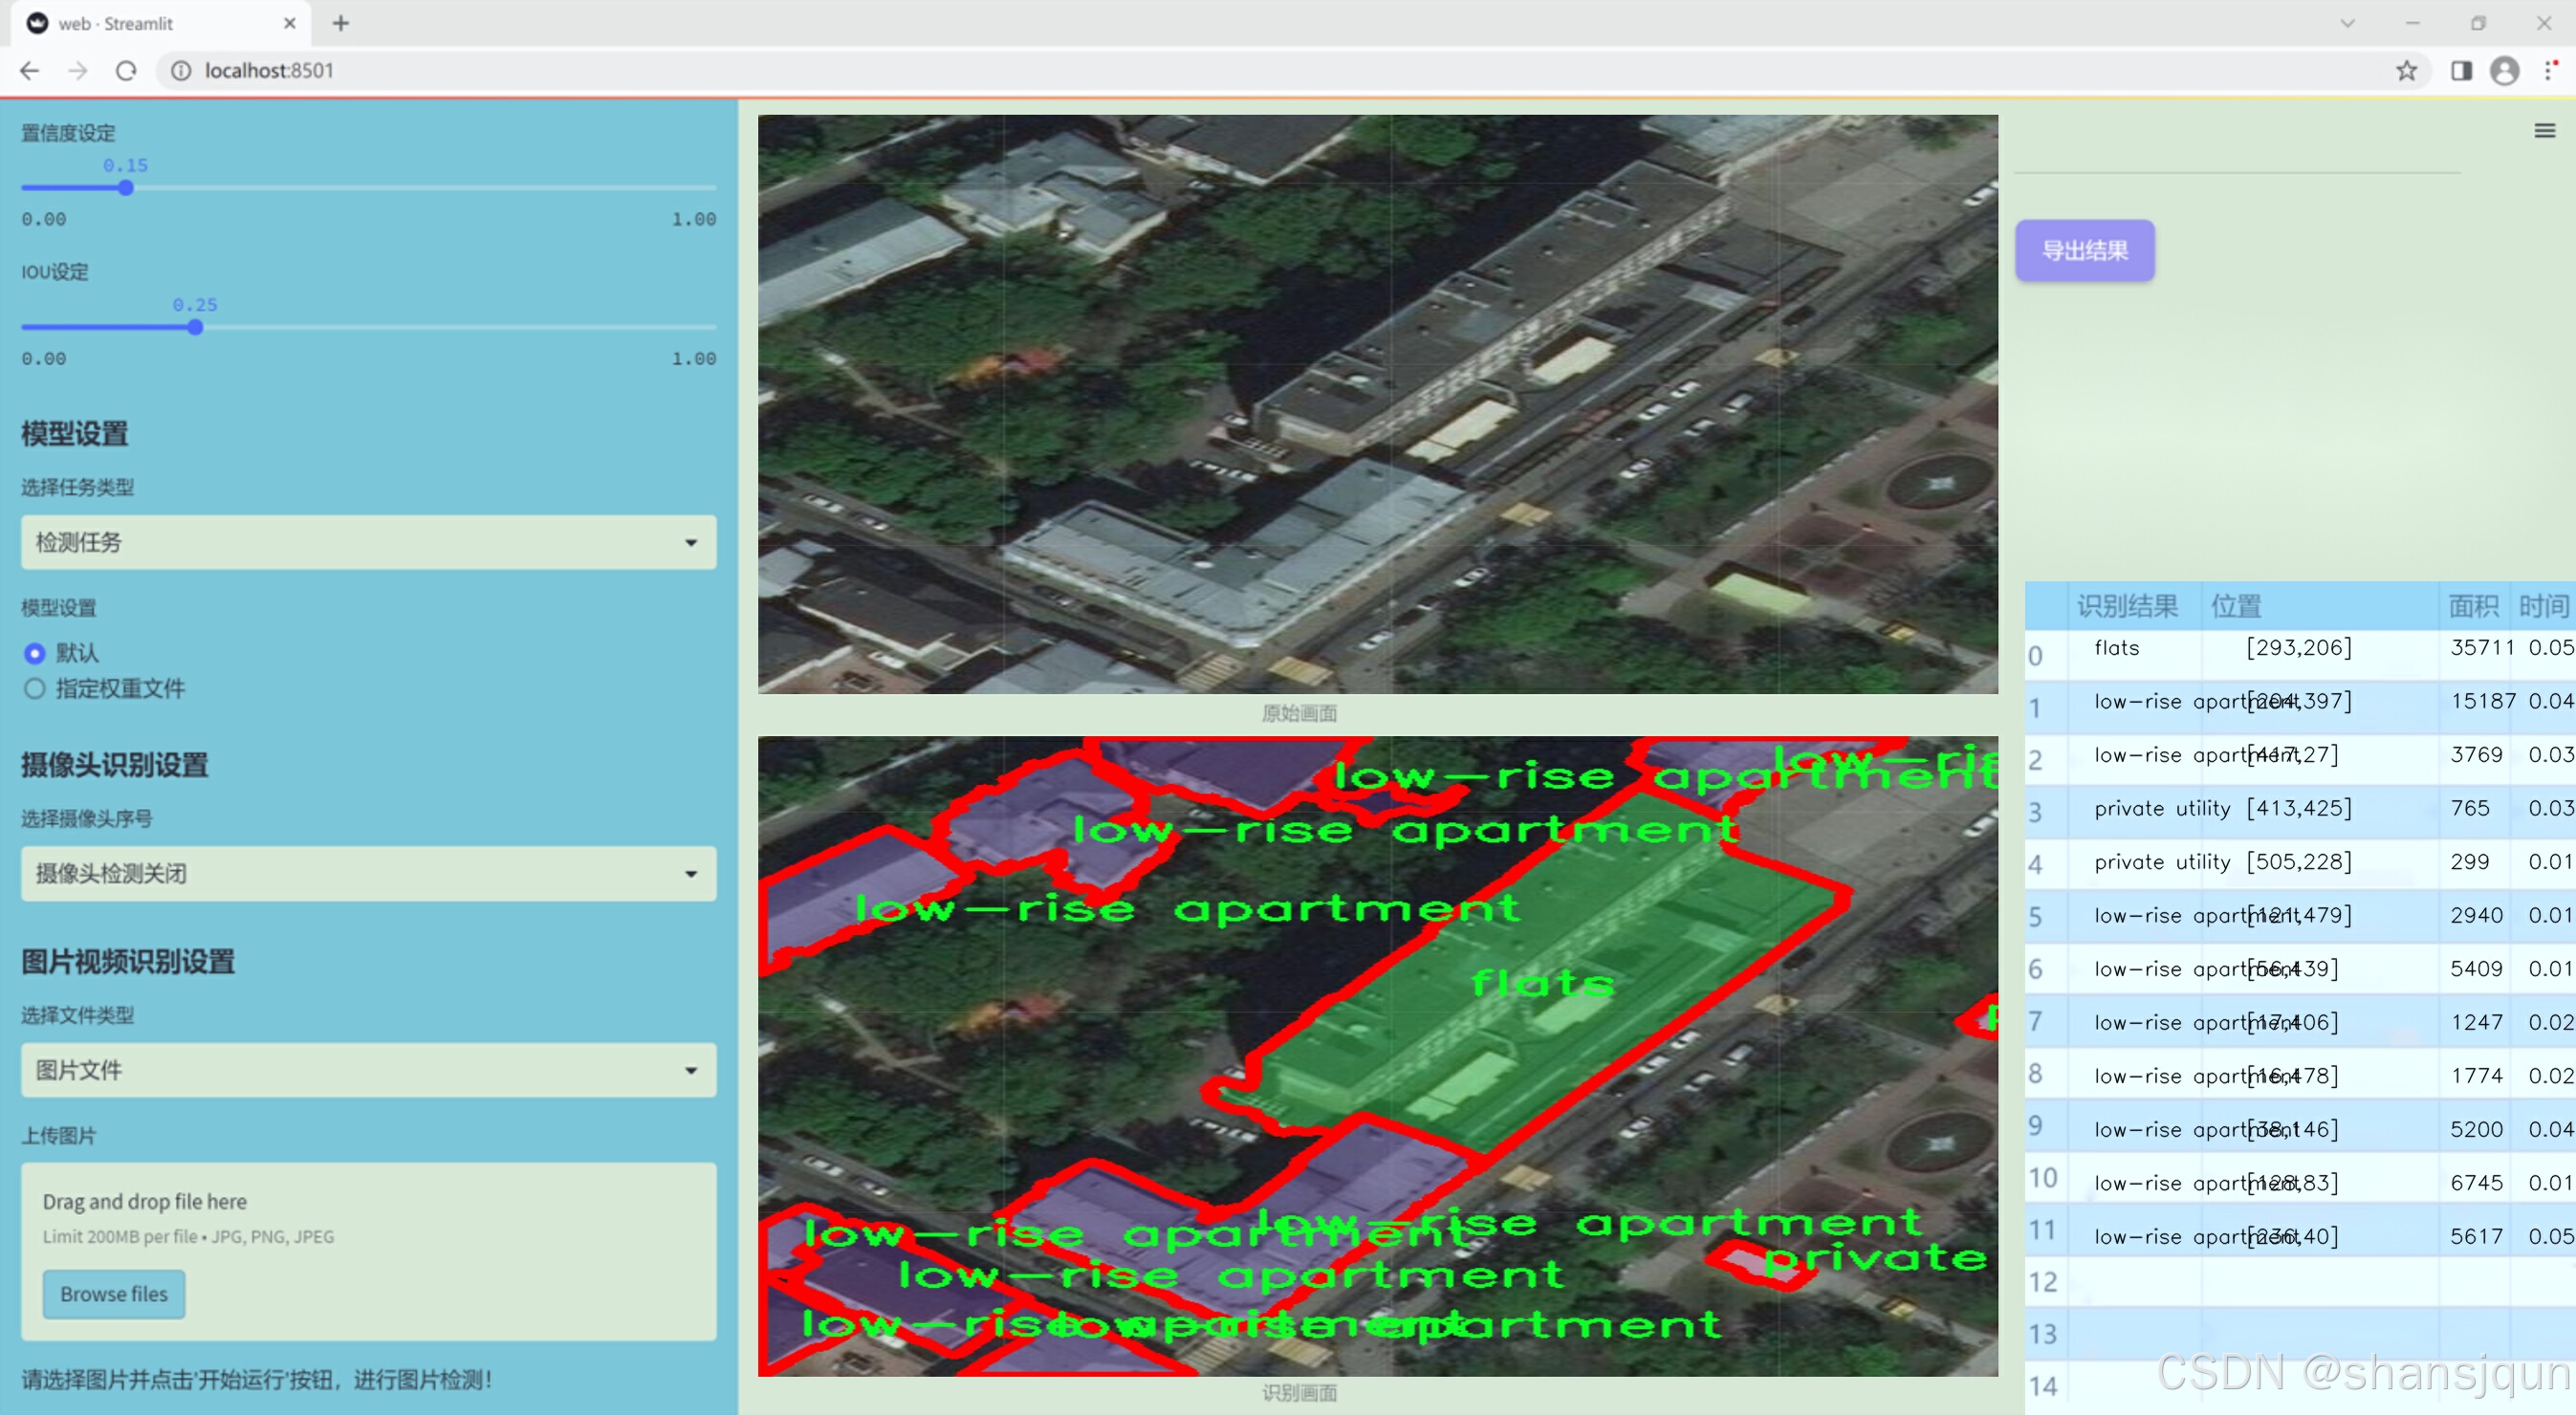This screenshot has width=2576, height=1415.
Task: Bookmark this page with star icon
Action: click(2406, 71)
